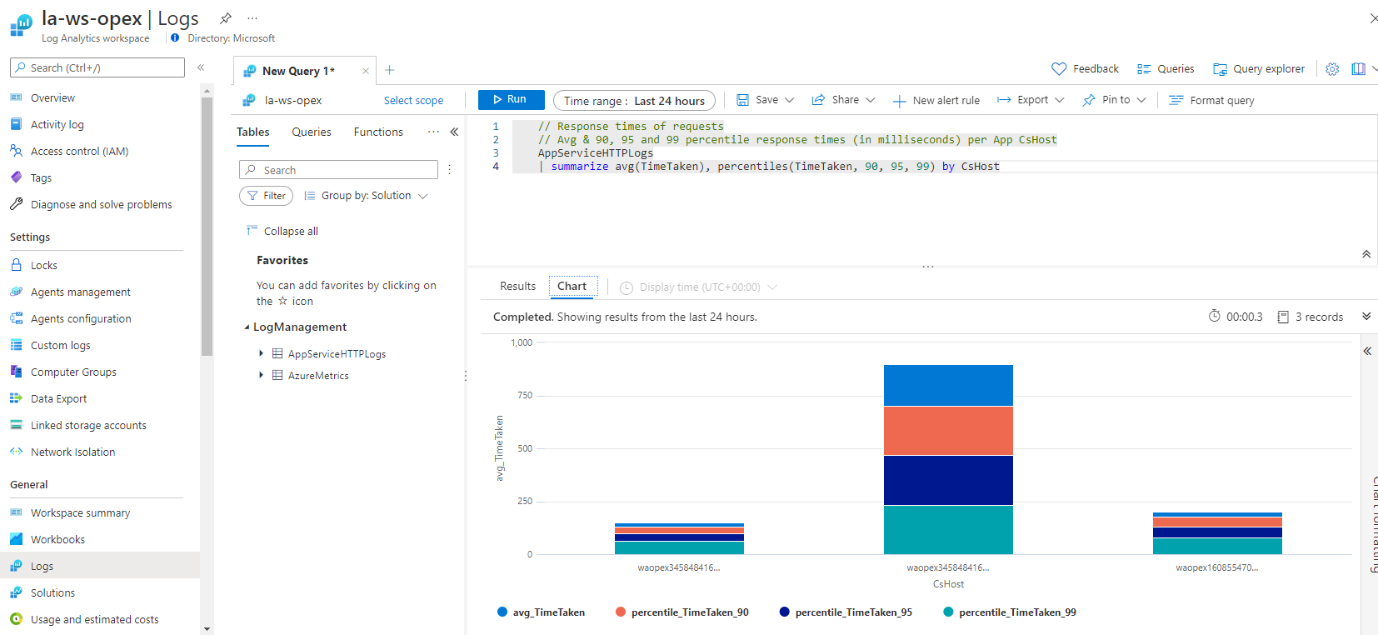Switch to the Tables tab
This screenshot has height=635, width=1378.
point(252,132)
